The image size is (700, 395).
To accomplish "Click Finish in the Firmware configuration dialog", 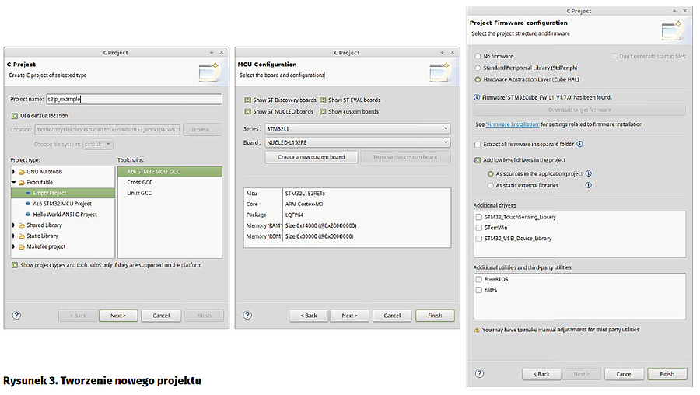I will tap(667, 374).
